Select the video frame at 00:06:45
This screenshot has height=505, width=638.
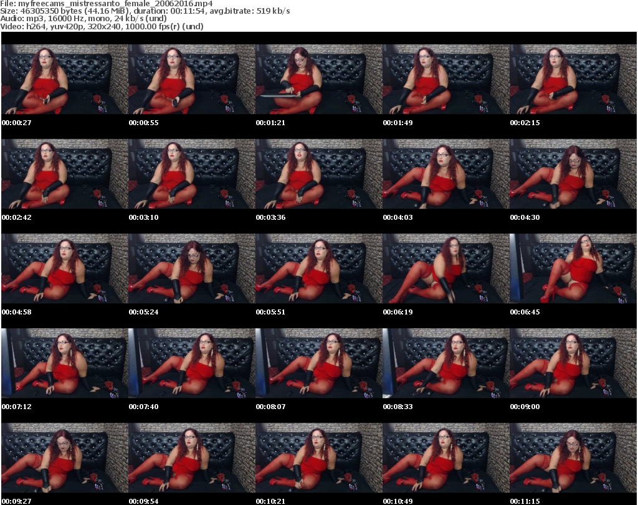click(573, 269)
